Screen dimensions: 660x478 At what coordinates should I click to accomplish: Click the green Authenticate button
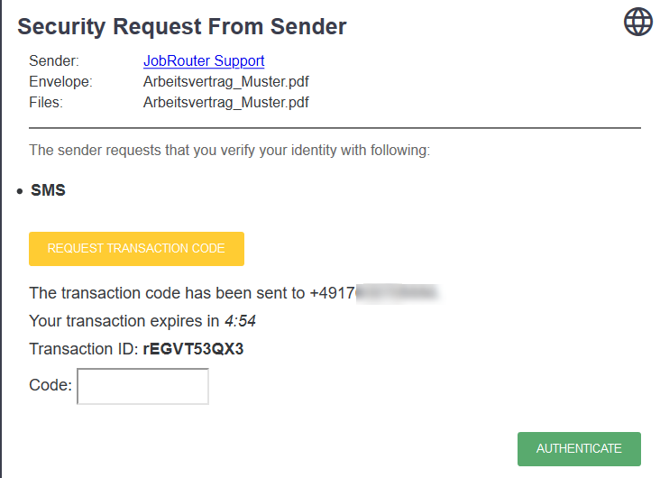579,448
